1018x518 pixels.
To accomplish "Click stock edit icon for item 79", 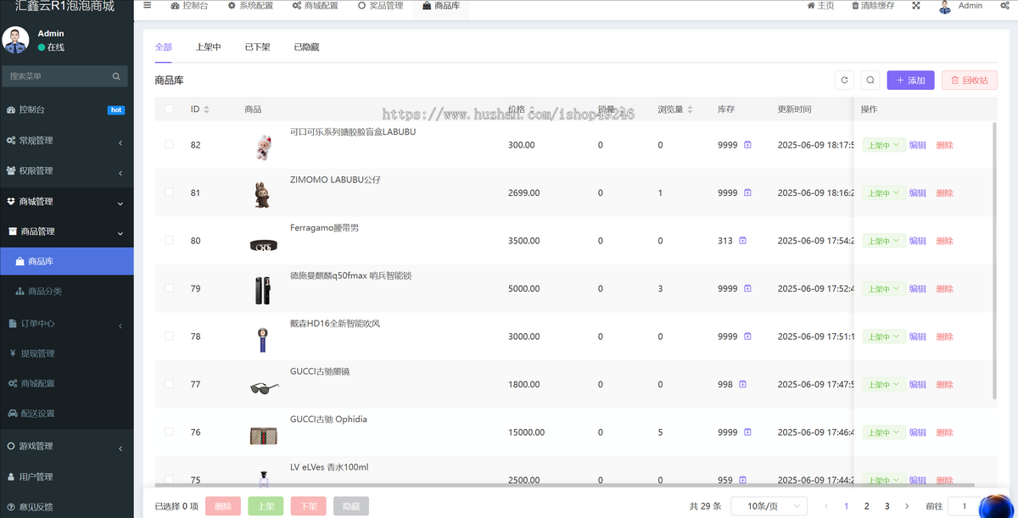I will click(747, 288).
